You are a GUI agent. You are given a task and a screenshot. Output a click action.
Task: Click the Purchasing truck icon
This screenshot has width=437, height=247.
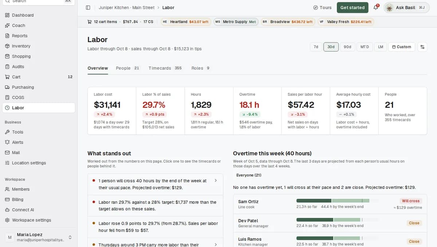coord(7,87)
